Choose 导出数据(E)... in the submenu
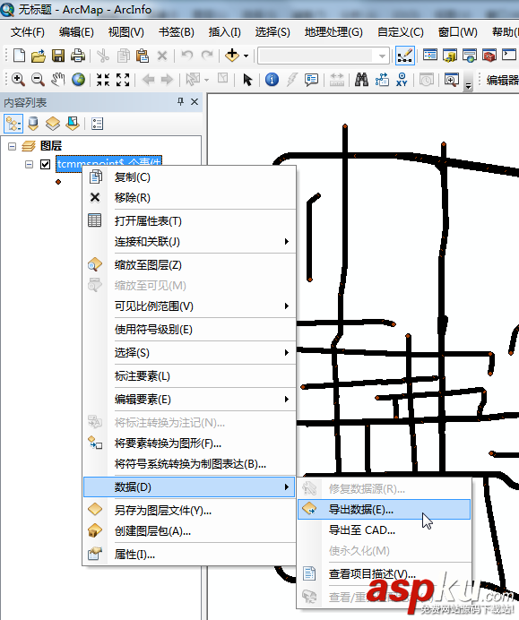This screenshot has height=620, width=519. coord(385,509)
